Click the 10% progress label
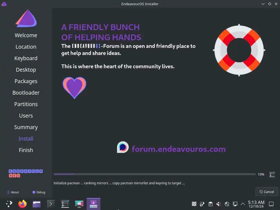 (x=261, y=174)
